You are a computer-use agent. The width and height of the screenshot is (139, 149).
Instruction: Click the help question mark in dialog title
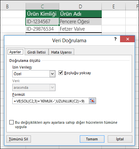tap(115, 39)
